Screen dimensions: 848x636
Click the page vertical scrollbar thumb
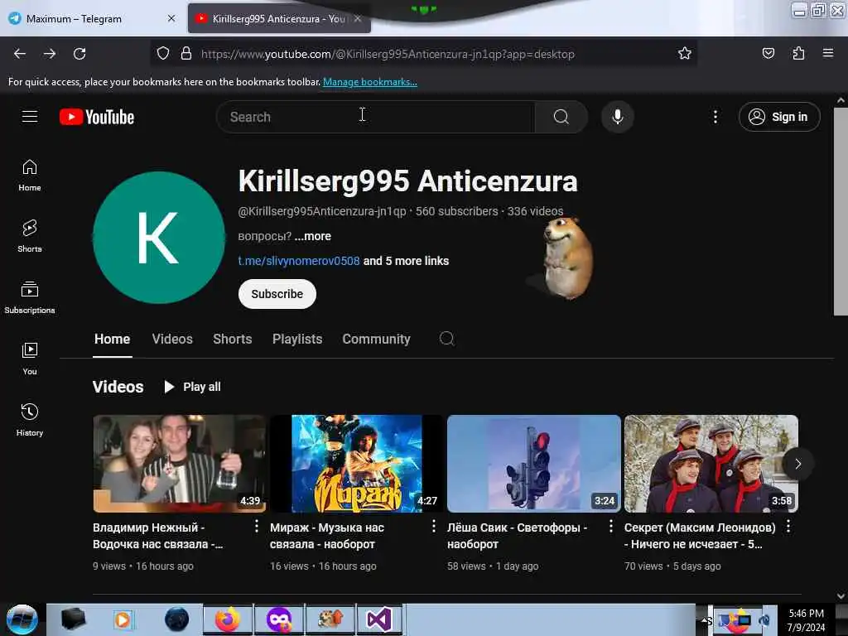[841, 211]
